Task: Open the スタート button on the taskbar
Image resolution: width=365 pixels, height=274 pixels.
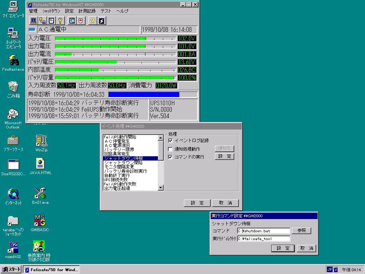Action: (11, 269)
